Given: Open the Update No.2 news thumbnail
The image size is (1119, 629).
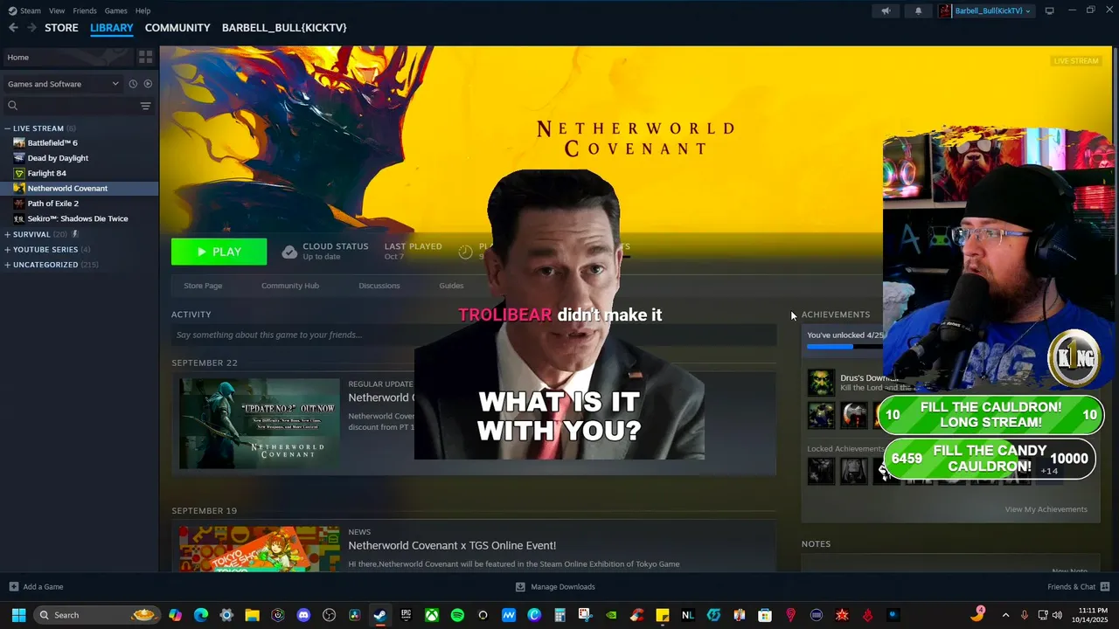Looking at the screenshot, I should click(x=260, y=424).
